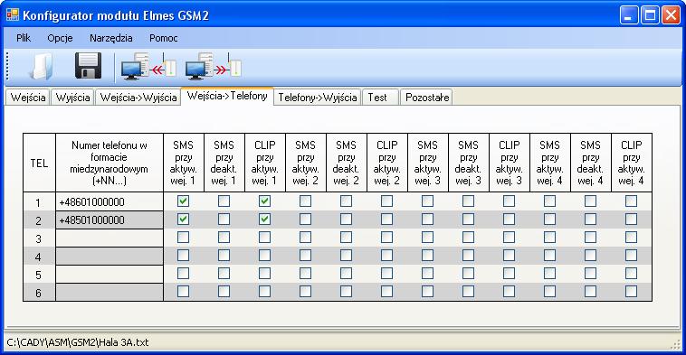686x355 pixels.
Task: Open the Pozostałe tab
Action: pos(426,98)
